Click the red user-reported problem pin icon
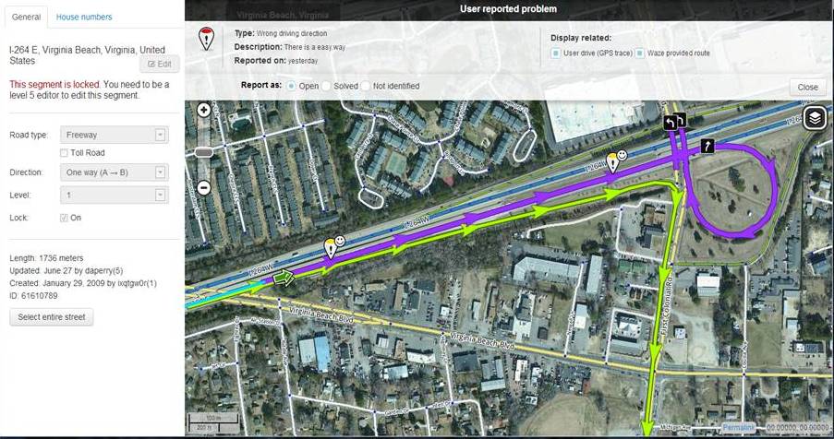This screenshot has height=439, width=834. pyautogui.click(x=206, y=40)
